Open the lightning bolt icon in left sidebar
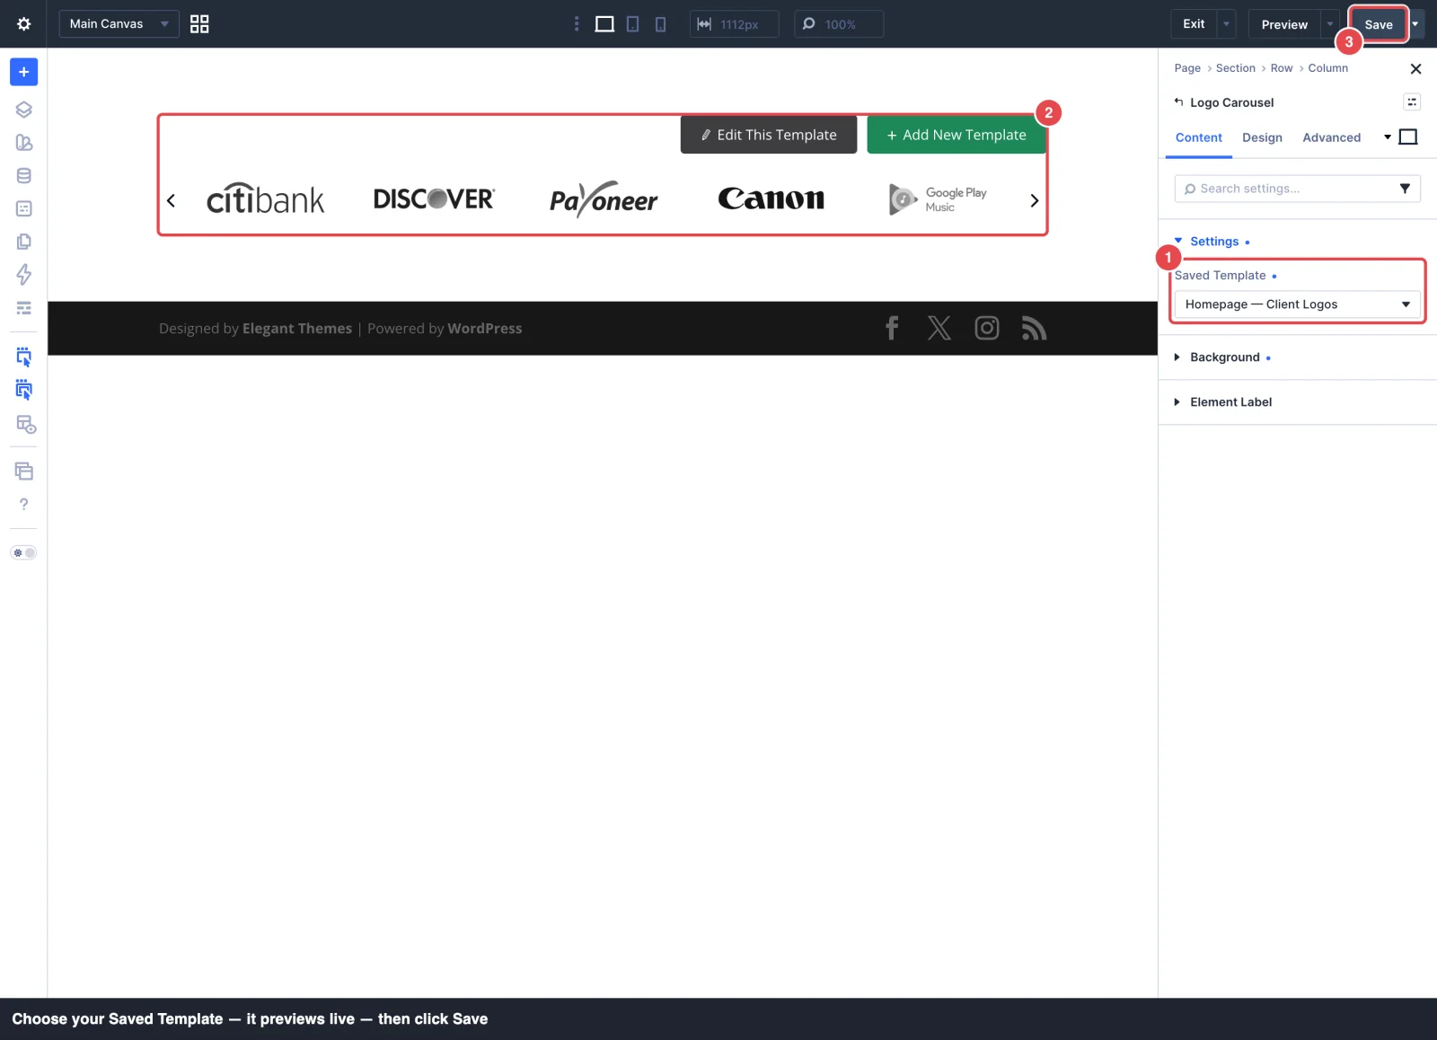The image size is (1437, 1040). 24,275
